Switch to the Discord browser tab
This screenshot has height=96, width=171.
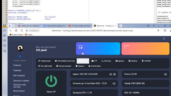click(x=29, y=26)
